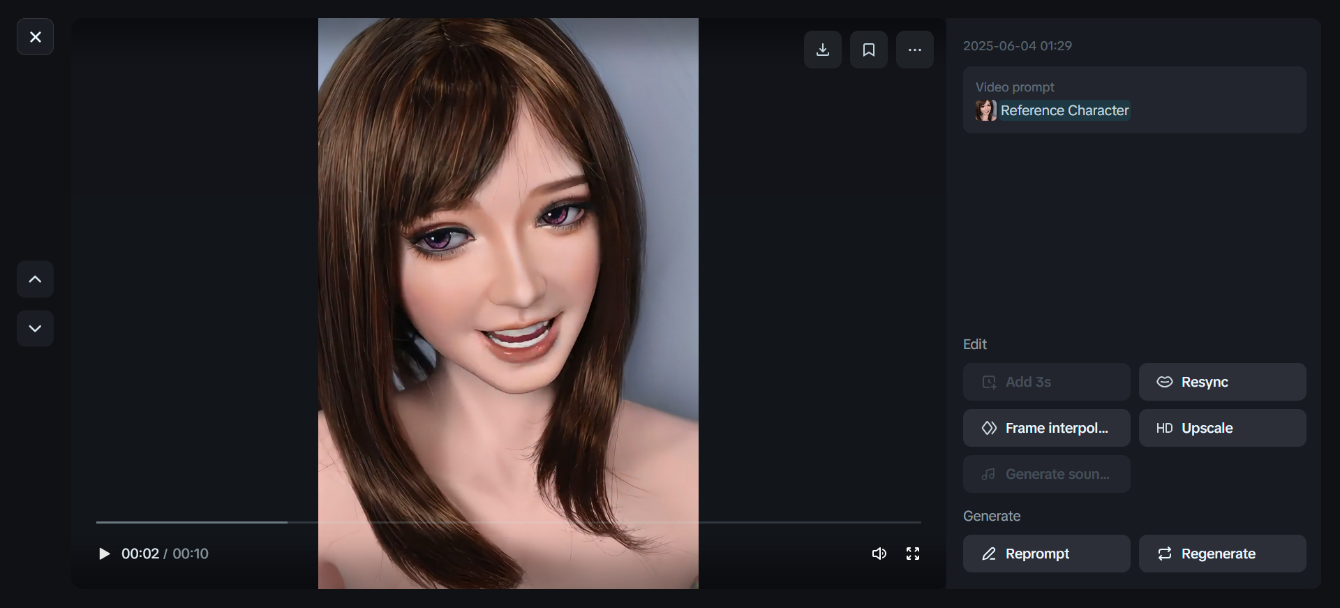Go to next video with down chevron
Screen dimensions: 1340x608
35,328
